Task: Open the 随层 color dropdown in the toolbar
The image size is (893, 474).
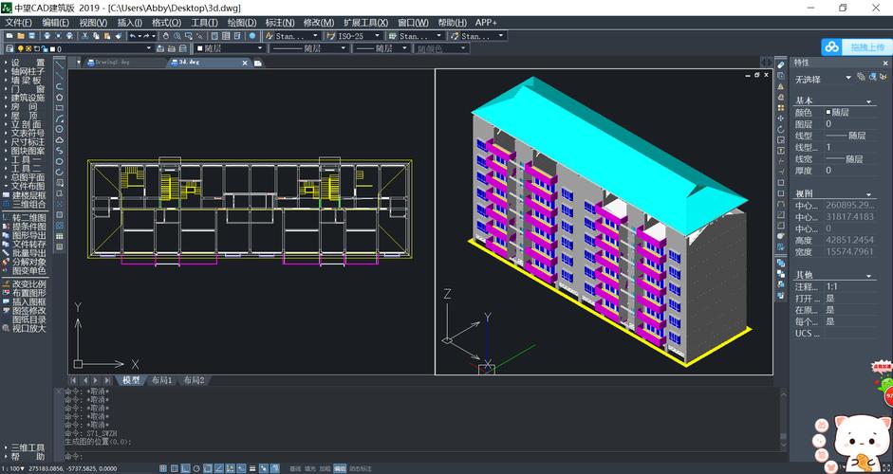Action: point(229,49)
